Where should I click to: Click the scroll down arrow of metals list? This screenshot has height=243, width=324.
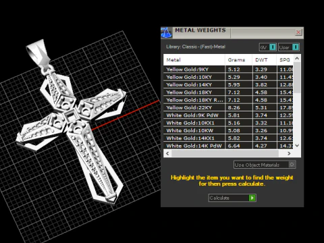(297, 145)
